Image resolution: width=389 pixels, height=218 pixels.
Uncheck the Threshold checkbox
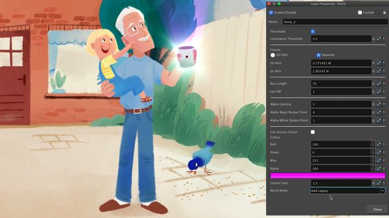point(312,31)
